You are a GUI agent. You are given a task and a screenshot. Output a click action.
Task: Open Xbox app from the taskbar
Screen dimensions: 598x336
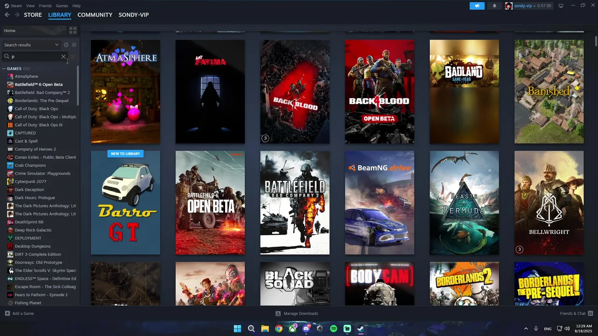pyautogui.click(x=292, y=329)
